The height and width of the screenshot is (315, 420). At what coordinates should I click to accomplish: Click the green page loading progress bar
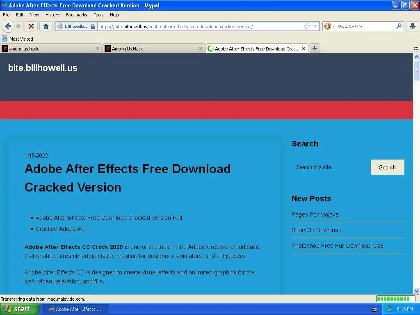pos(396,299)
